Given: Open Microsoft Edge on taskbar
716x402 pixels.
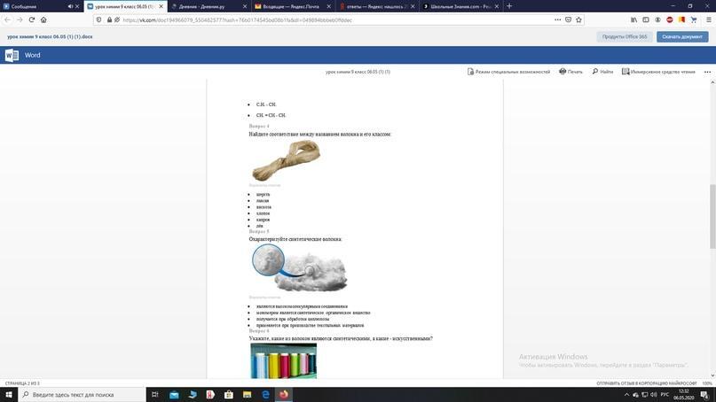Looking at the screenshot, I should 265,395.
